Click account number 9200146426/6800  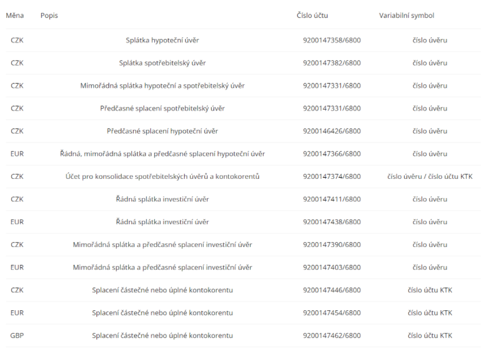point(332,131)
